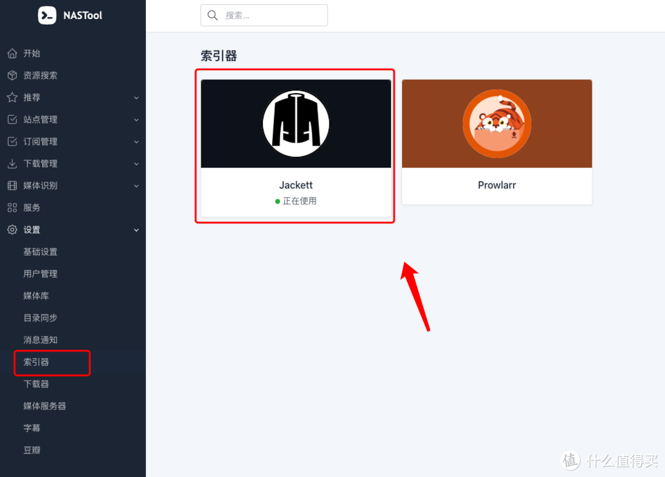Expand the 站点管理 chevron arrow
Screen dimensions: 665x477
click(136, 120)
